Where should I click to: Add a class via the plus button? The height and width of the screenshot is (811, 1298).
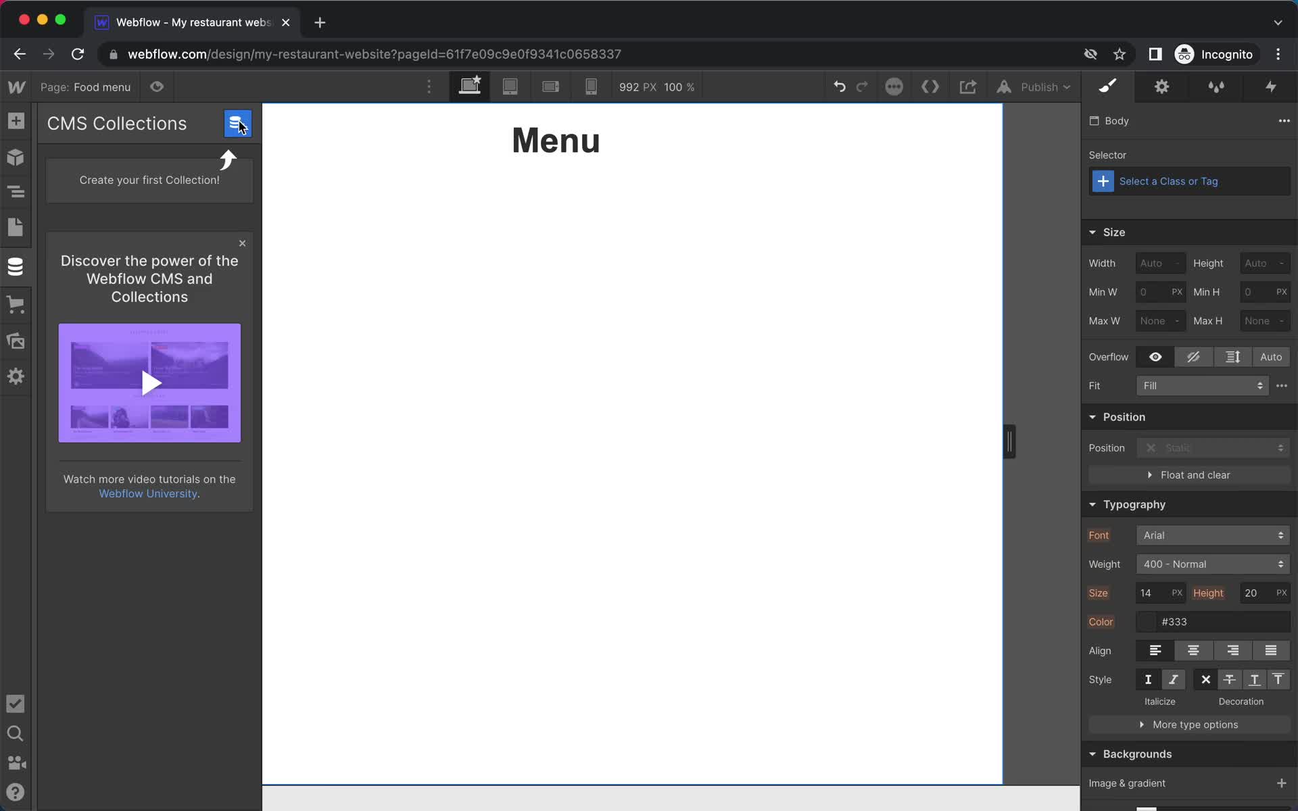(x=1103, y=181)
